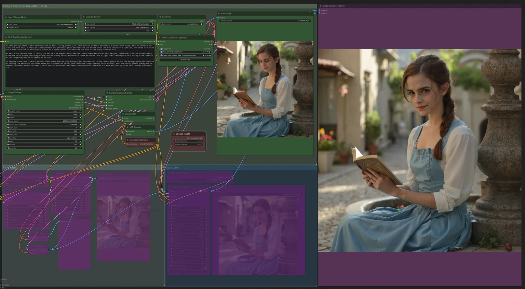Click the MODEL output port of Load Diffusion Model

tap(79, 21)
